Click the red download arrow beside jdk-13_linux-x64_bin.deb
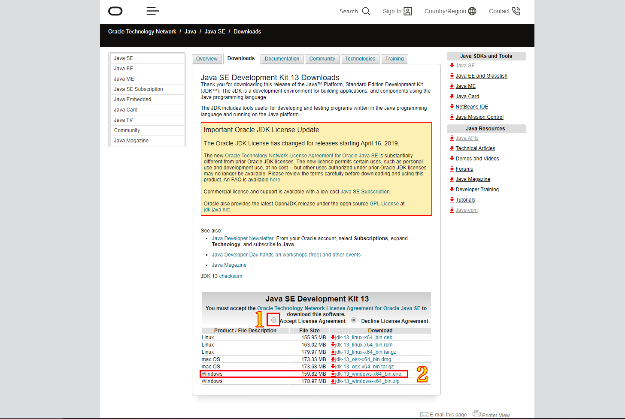Screen dimensions: 625x419 point(333,338)
